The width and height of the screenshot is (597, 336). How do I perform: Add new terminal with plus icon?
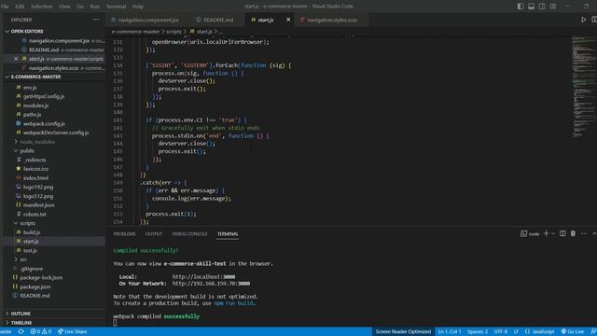pos(546,233)
